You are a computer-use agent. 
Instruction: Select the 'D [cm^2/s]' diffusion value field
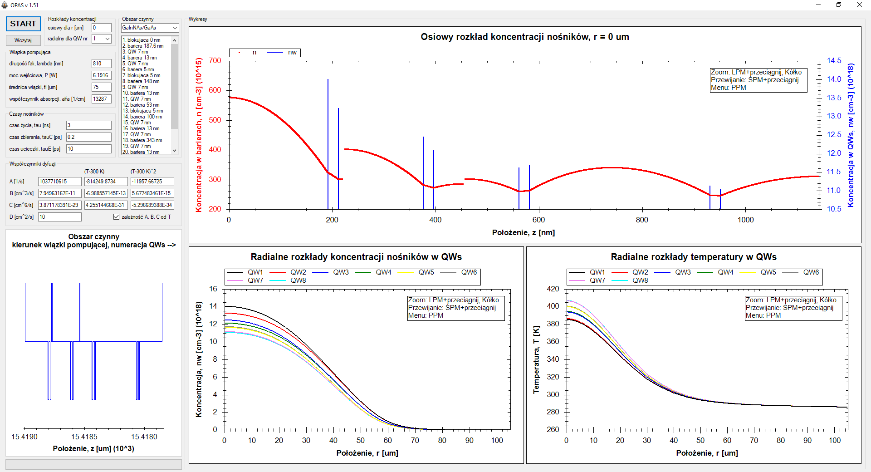pos(59,217)
